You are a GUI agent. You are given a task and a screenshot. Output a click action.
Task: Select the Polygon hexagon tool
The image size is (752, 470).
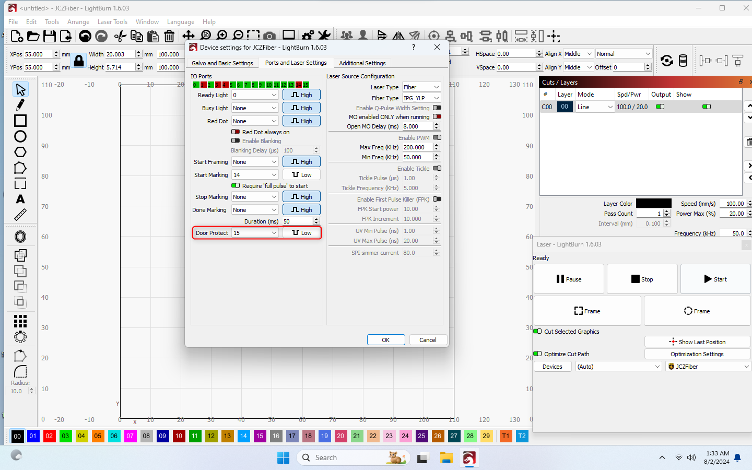(20, 152)
